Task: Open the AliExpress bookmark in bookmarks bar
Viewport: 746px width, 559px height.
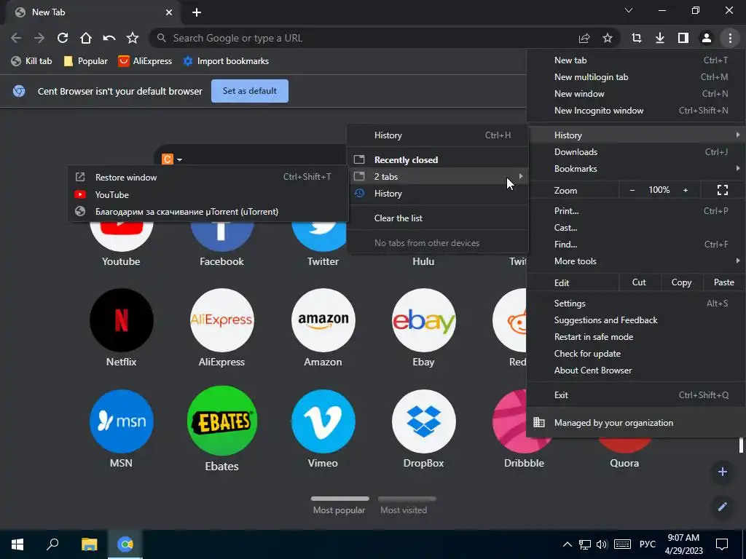Action: click(145, 61)
